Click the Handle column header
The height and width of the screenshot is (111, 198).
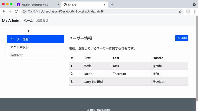click(170, 58)
